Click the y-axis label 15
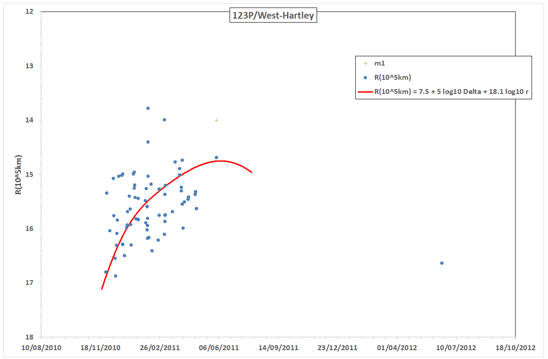The width and height of the screenshot is (548, 359). tap(30, 175)
